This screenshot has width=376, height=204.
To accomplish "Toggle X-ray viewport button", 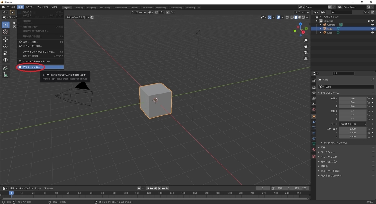I will (x=287, y=17).
